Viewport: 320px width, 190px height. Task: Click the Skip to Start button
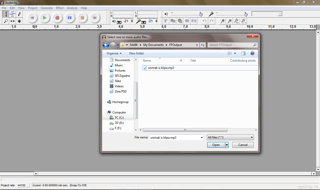click(x=32, y=18)
